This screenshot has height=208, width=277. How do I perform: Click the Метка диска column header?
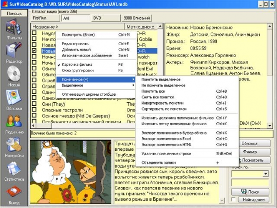point(141,27)
